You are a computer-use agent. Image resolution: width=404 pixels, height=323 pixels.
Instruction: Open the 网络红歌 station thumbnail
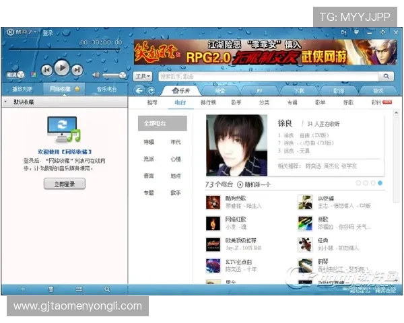[x=213, y=223]
